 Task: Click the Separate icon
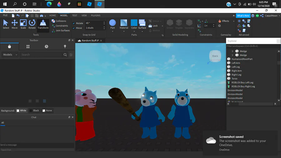point(189,24)
